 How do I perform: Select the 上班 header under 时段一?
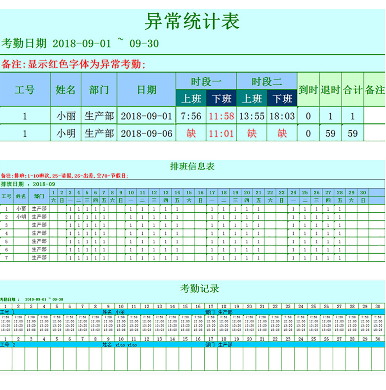(x=192, y=99)
